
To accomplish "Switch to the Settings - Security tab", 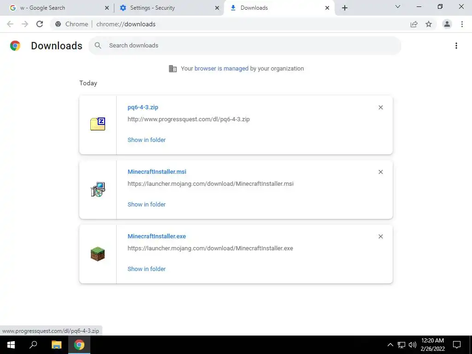I will 169,8.
